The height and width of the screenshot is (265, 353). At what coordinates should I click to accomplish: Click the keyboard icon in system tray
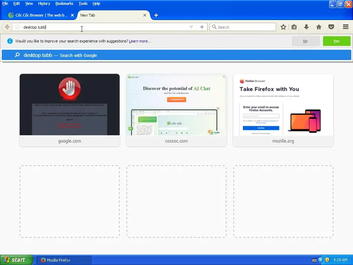pos(314,260)
